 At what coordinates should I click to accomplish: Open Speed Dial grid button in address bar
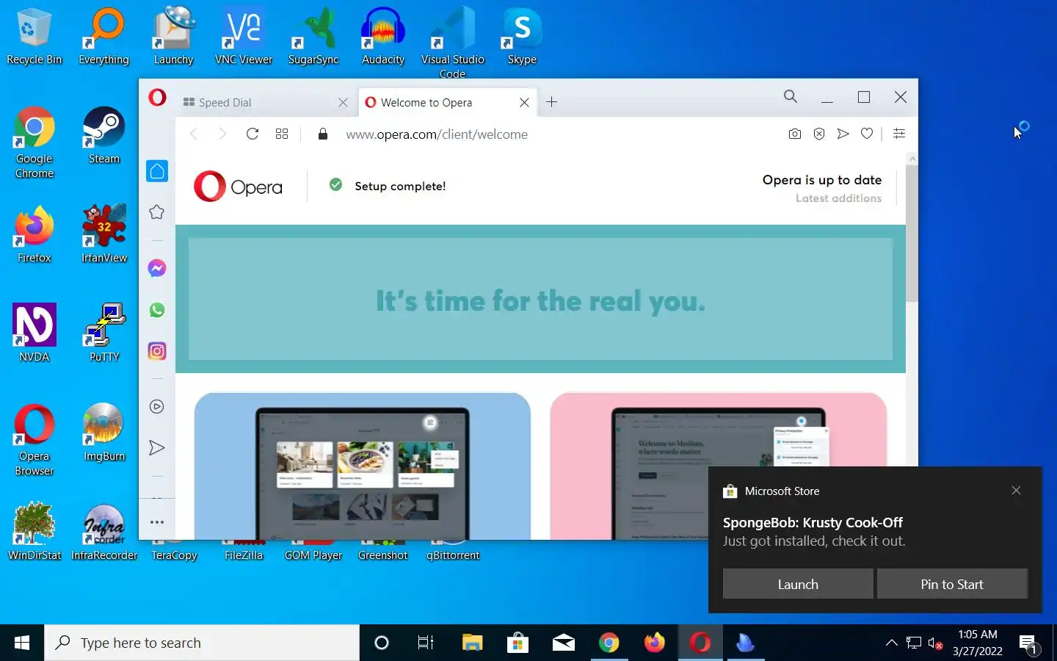tap(282, 134)
